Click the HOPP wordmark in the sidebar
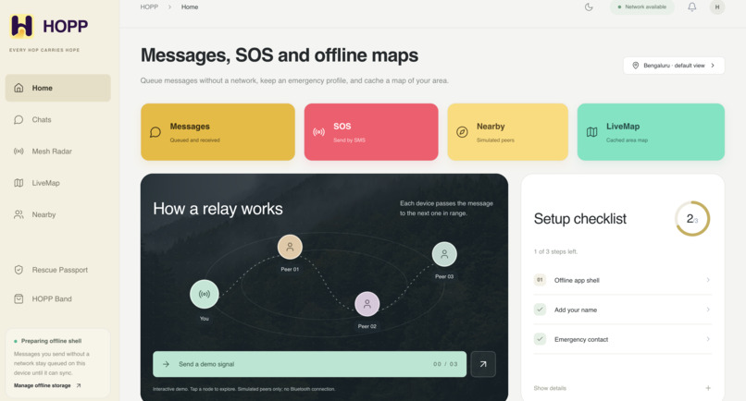 [x=65, y=26]
